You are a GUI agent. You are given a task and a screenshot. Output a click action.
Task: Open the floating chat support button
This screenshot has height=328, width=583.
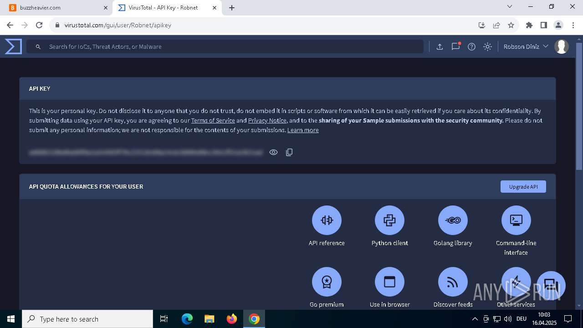551,286
